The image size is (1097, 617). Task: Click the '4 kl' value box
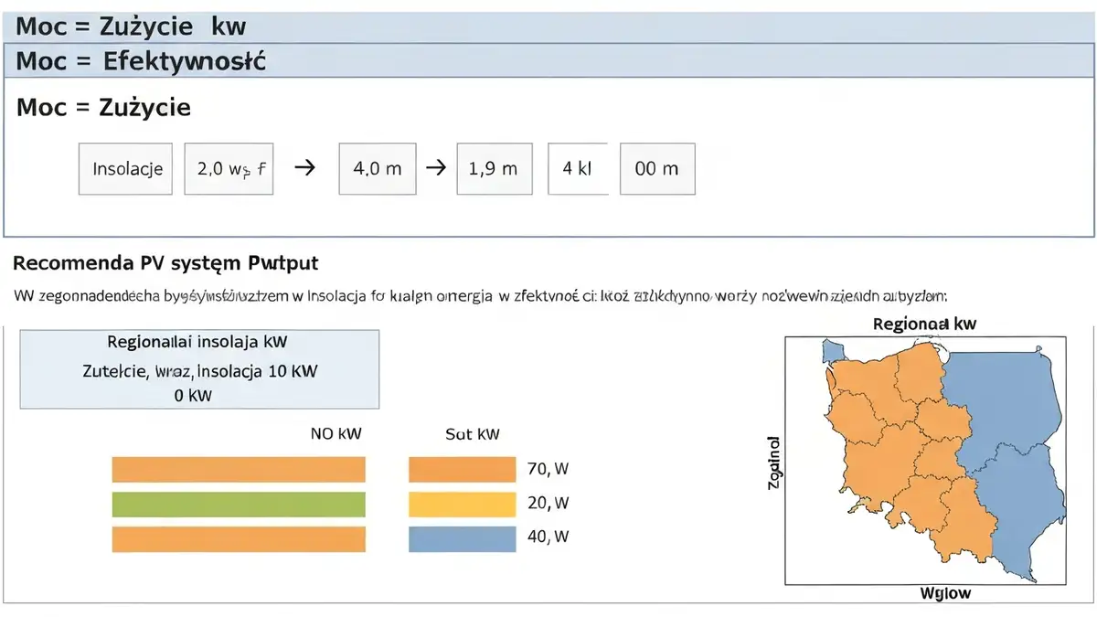578,168
